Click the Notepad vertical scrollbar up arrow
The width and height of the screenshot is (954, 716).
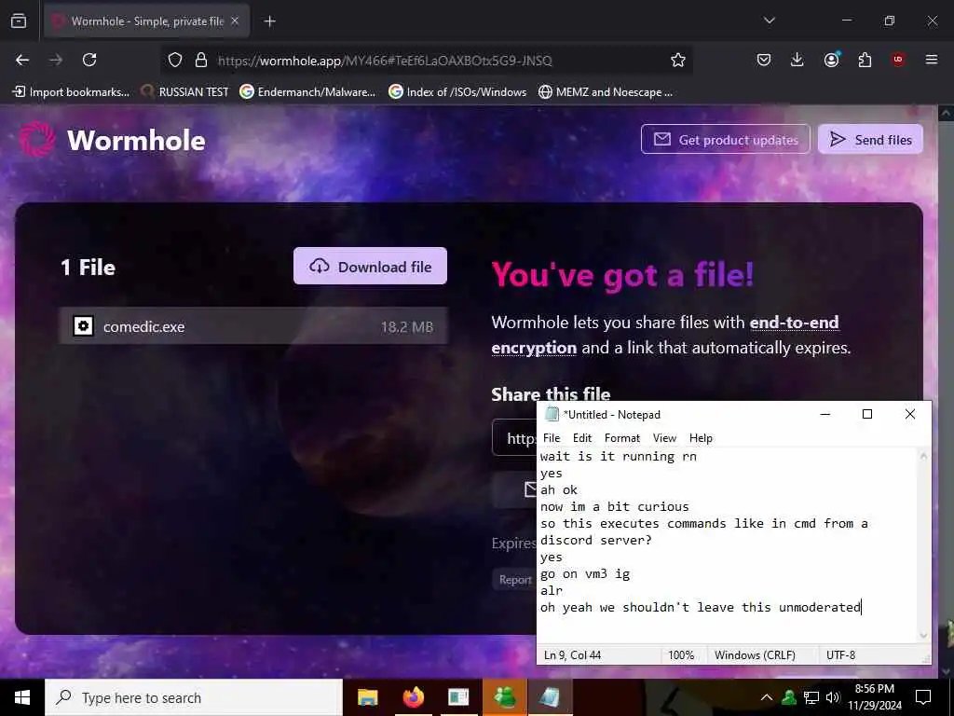pyautogui.click(x=923, y=456)
